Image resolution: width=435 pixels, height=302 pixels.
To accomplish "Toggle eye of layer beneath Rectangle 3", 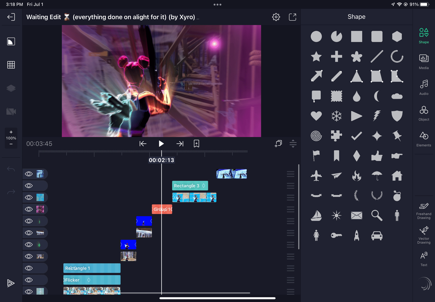I will (x=29, y=197).
